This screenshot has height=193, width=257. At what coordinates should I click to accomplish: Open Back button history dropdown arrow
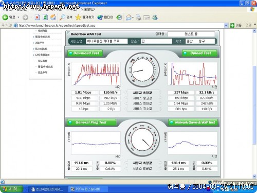click(19, 17)
